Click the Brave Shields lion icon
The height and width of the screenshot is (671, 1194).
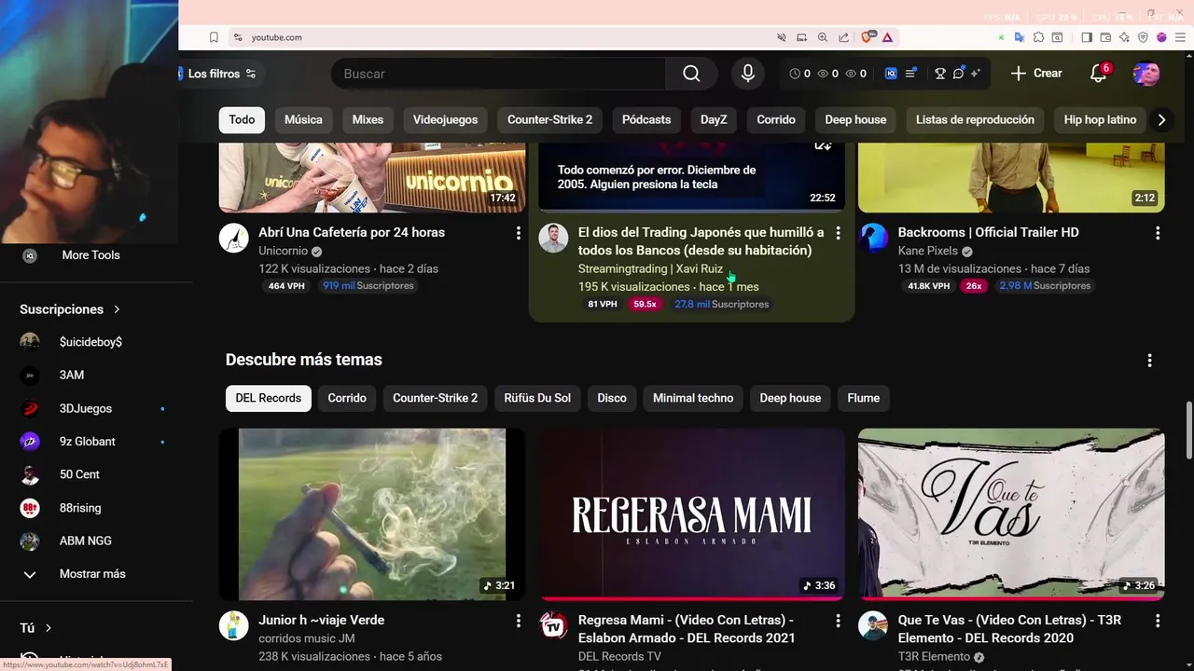click(x=868, y=37)
